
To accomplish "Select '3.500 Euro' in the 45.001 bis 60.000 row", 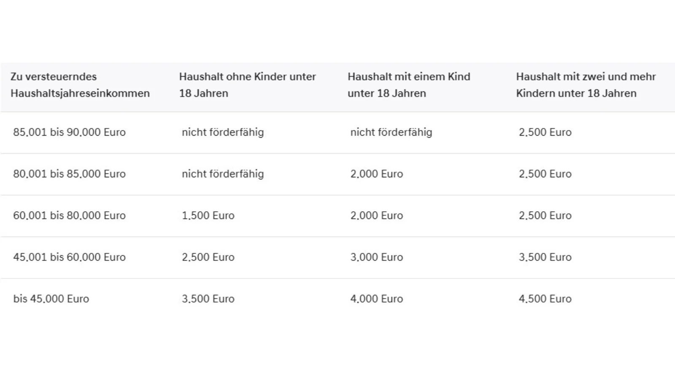I will point(545,257).
